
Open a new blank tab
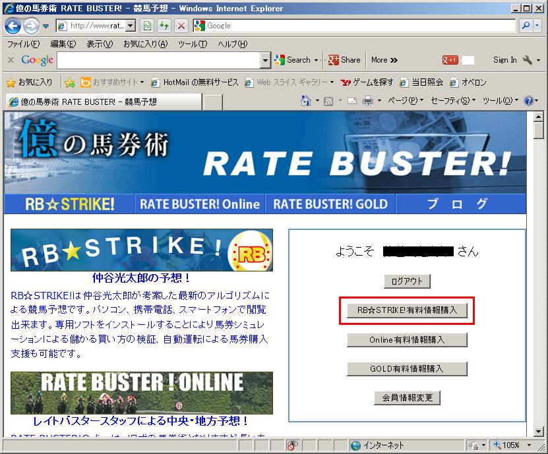click(212, 102)
